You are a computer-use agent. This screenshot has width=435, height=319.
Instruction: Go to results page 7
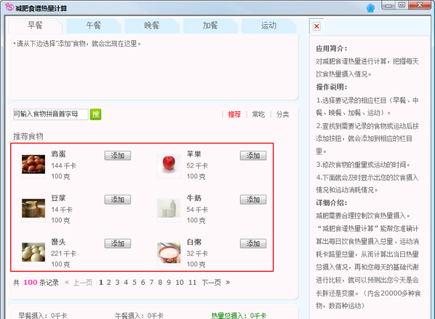pyautogui.click(x=151, y=282)
